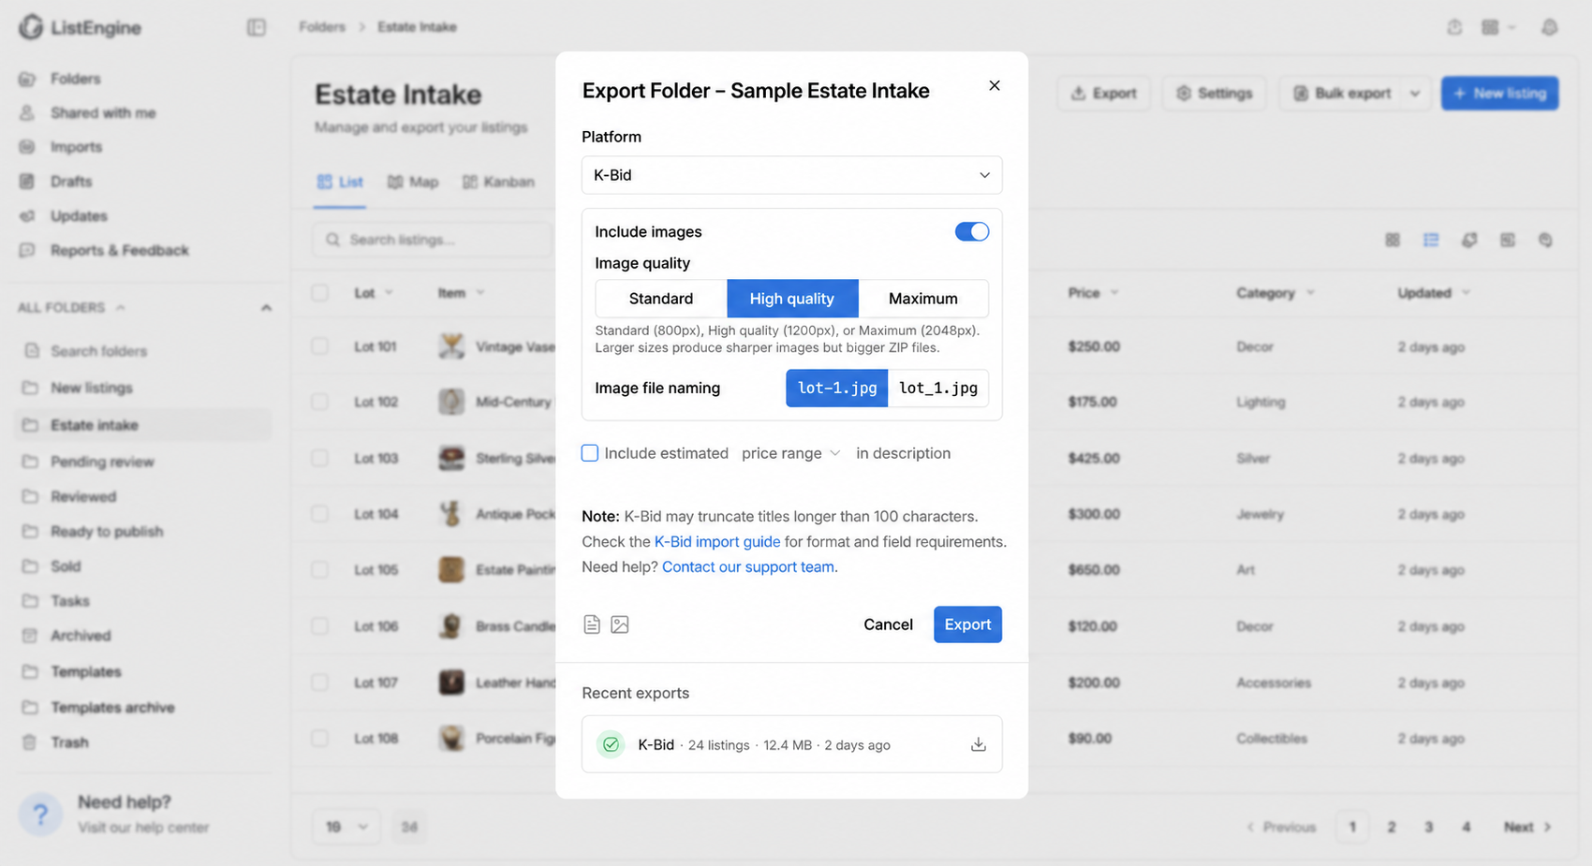Click the New listing button

(1499, 94)
